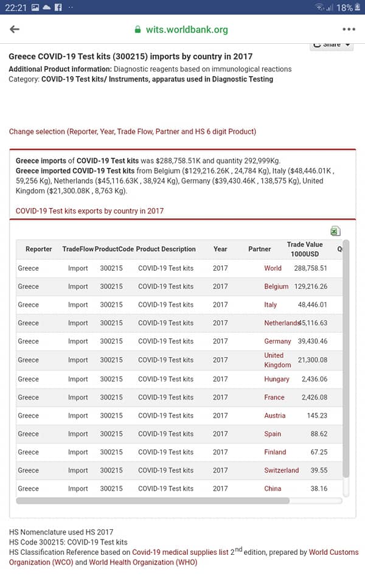Screen dimensions: 365x584
Task: Open the Covid-19 medical supplies list link
Action: [180, 552]
